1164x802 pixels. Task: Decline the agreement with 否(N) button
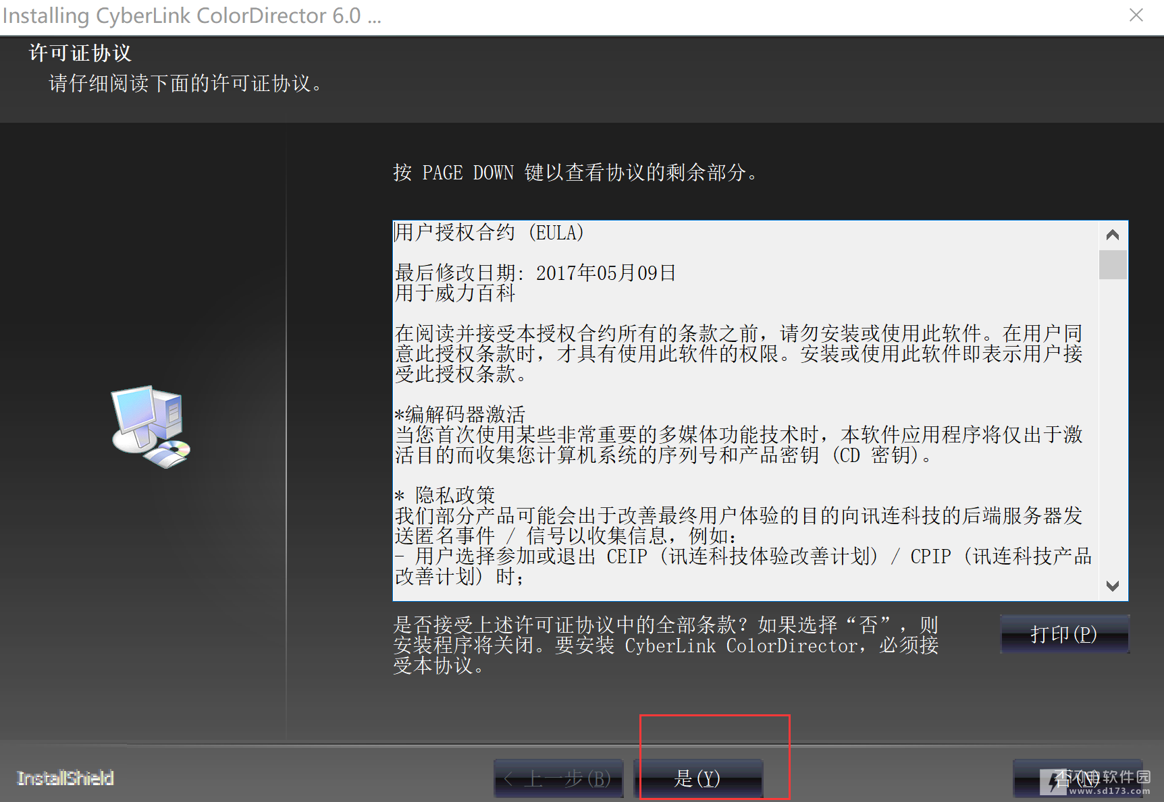[x=1078, y=778]
